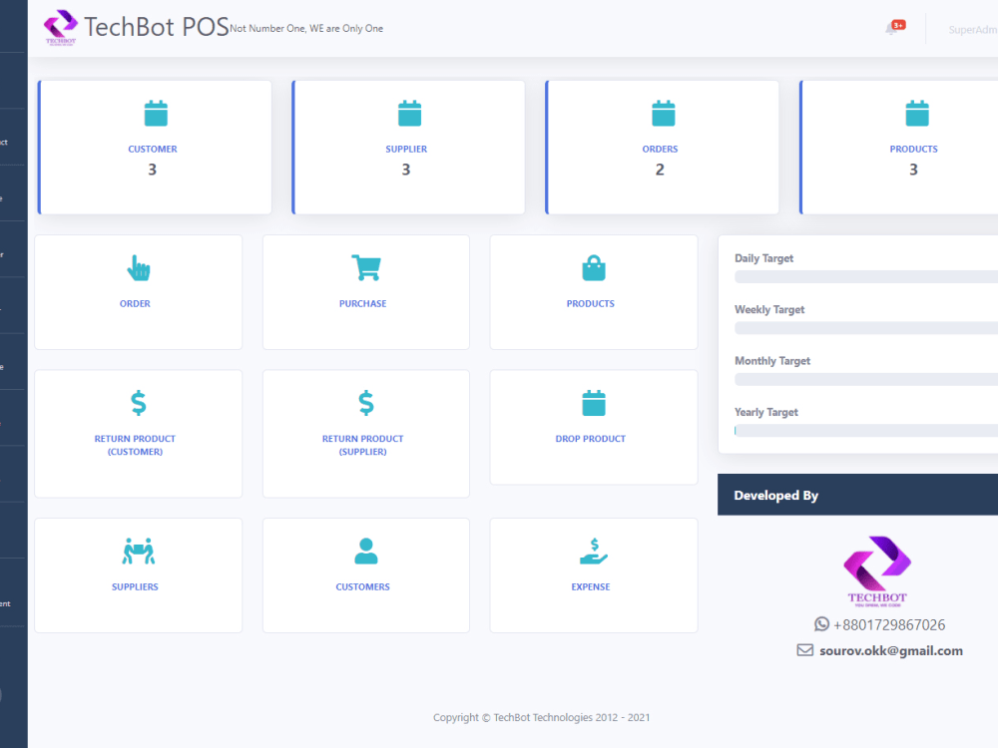Screen dimensions: 998x748
Task: Click the Yearly Target progress bar
Action: tap(866, 431)
